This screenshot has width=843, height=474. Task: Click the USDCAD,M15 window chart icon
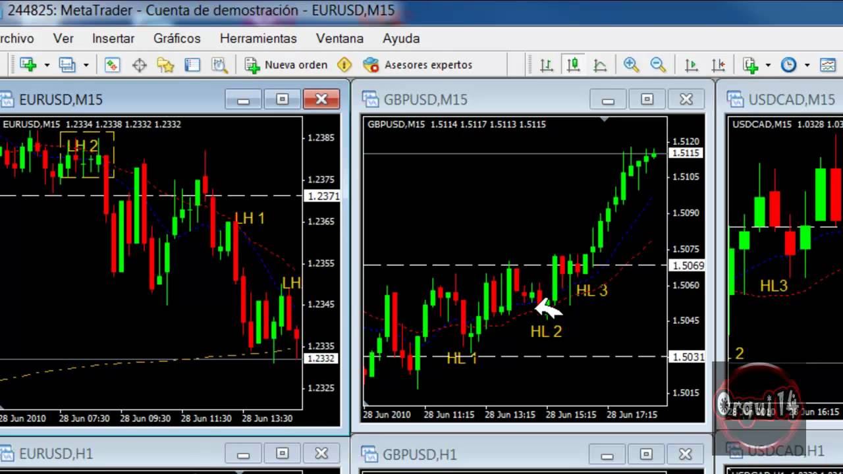pos(735,99)
